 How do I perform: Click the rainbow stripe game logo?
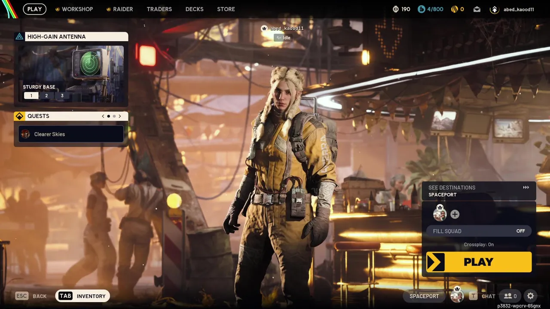point(9,9)
